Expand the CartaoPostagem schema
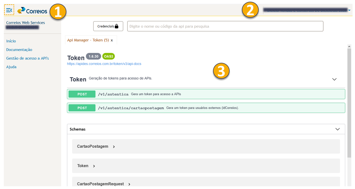355x189 pixels. tap(206, 146)
